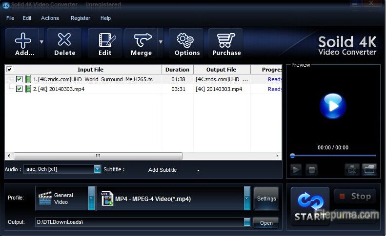The image size is (386, 236).
Task: Open the Actions menu
Action: click(x=50, y=18)
